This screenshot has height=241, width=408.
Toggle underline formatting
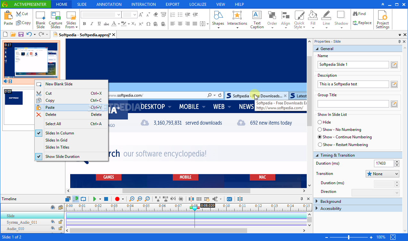[x=99, y=24]
